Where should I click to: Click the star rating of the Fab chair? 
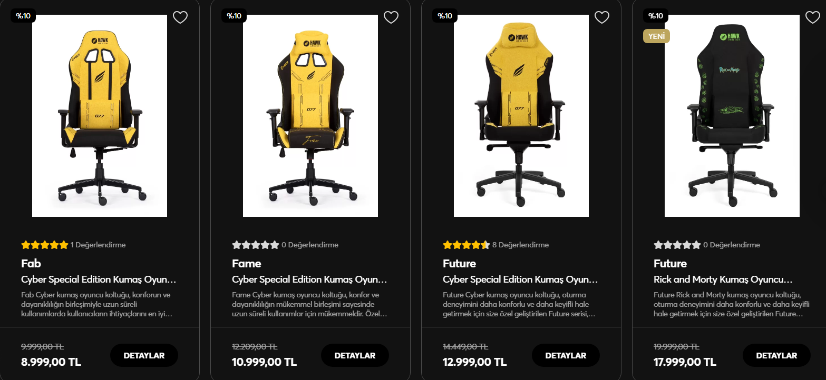[45, 245]
